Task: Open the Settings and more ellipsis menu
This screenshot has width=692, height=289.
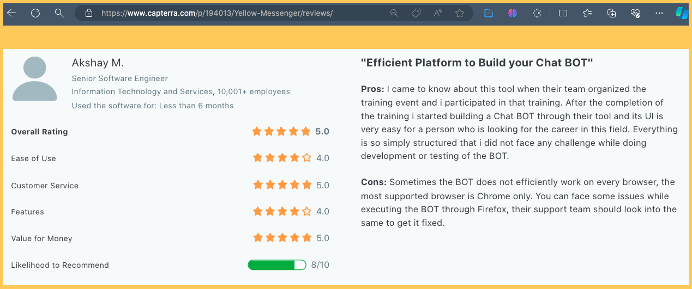Action: [x=660, y=13]
